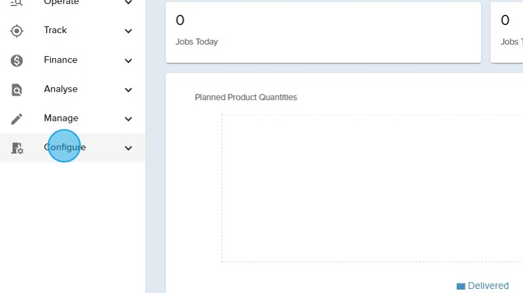Click the Manage pencil icon
This screenshot has height=293, width=523.
point(17,119)
